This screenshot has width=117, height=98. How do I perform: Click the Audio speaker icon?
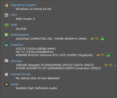6,84
